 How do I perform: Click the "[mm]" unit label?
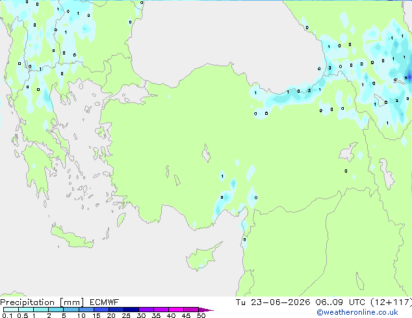(72, 302)
